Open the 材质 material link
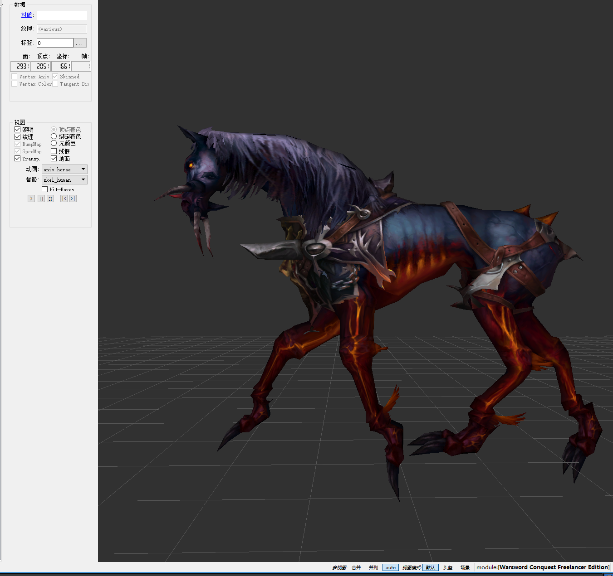 (x=26, y=15)
